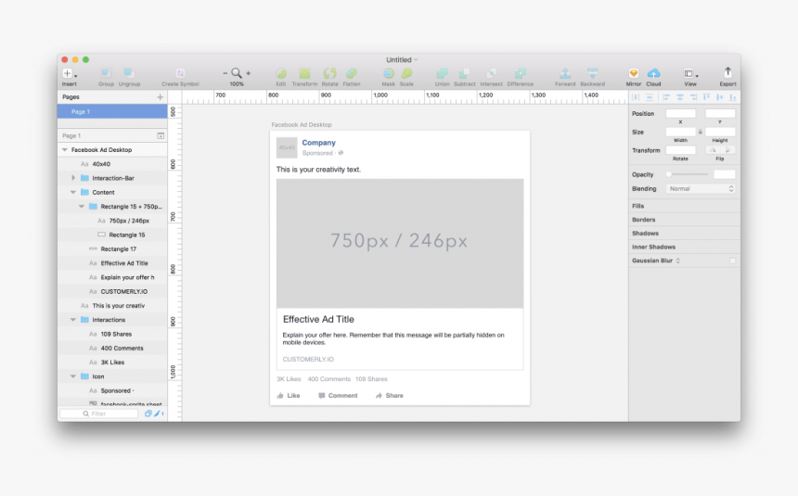Zoom in with the plus button

pyautogui.click(x=249, y=73)
